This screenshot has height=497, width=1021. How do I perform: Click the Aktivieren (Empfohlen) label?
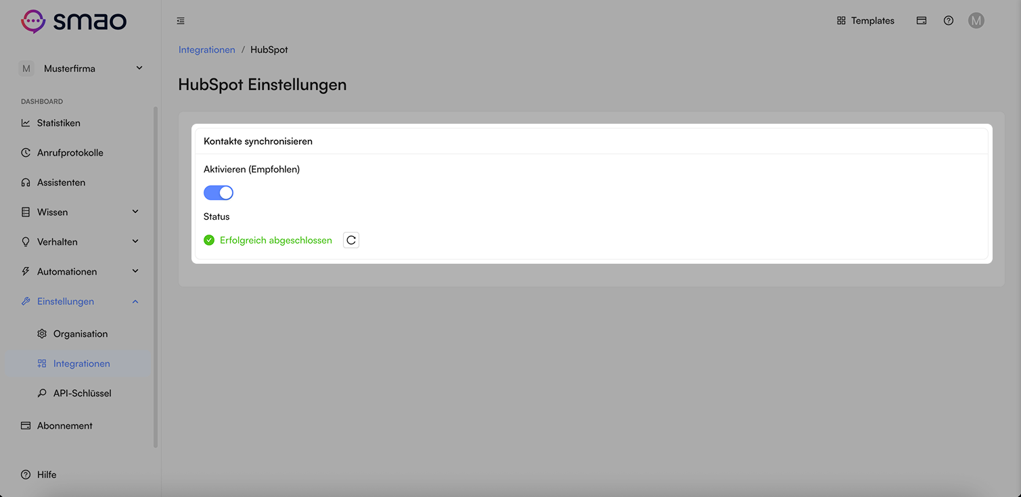point(252,170)
